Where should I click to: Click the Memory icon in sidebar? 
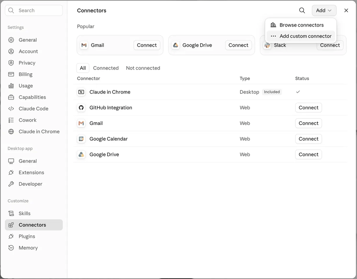click(x=11, y=248)
